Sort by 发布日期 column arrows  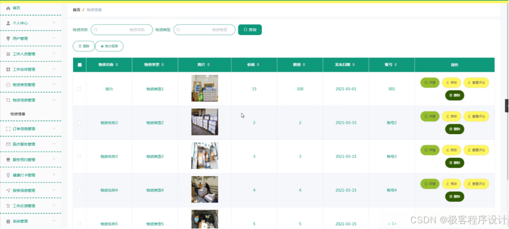[x=354, y=65]
